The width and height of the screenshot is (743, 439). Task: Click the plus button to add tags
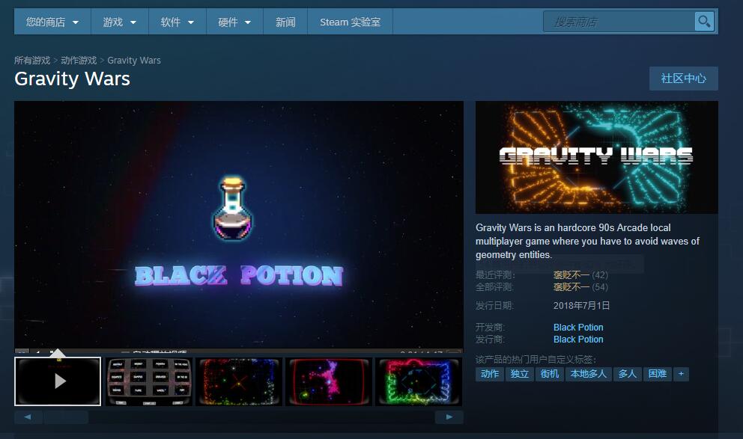pyautogui.click(x=681, y=374)
